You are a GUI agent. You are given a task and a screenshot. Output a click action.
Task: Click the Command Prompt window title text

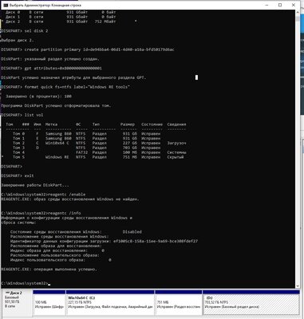tap(45, 5)
